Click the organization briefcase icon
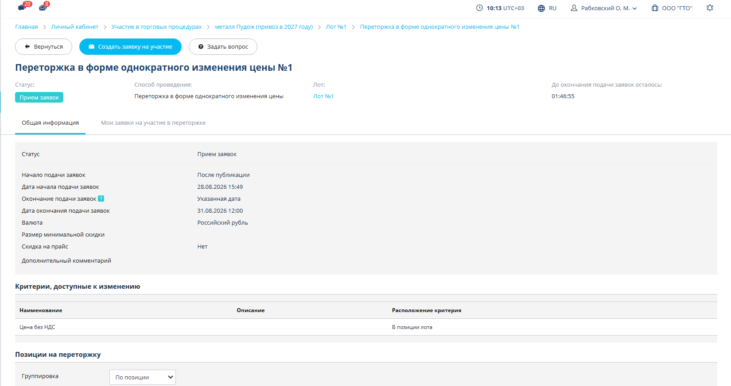Screen dimensions: 731x386 coord(655,8)
